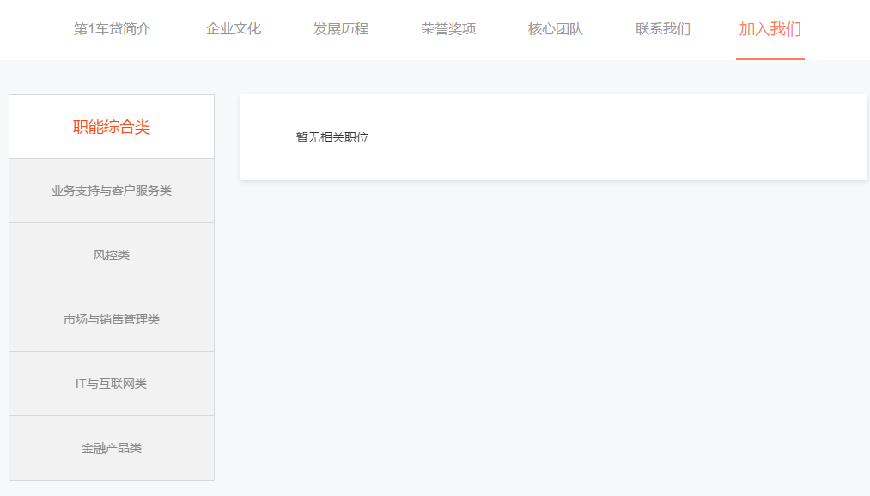This screenshot has height=496, width=870.
Task: Open the 发展历程 tab
Action: (341, 29)
